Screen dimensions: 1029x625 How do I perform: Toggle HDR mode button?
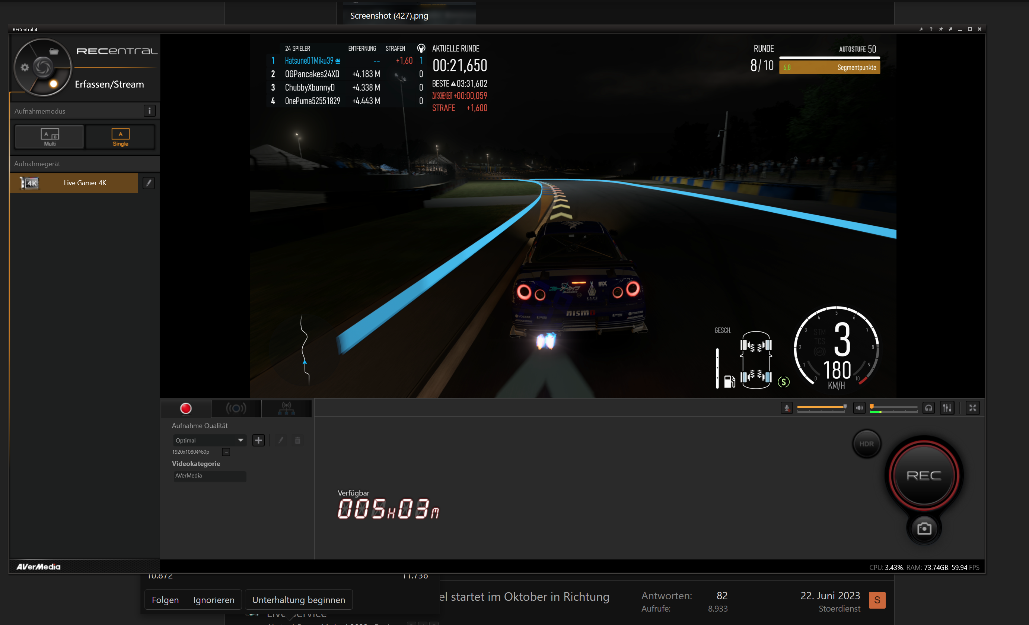[x=866, y=444]
